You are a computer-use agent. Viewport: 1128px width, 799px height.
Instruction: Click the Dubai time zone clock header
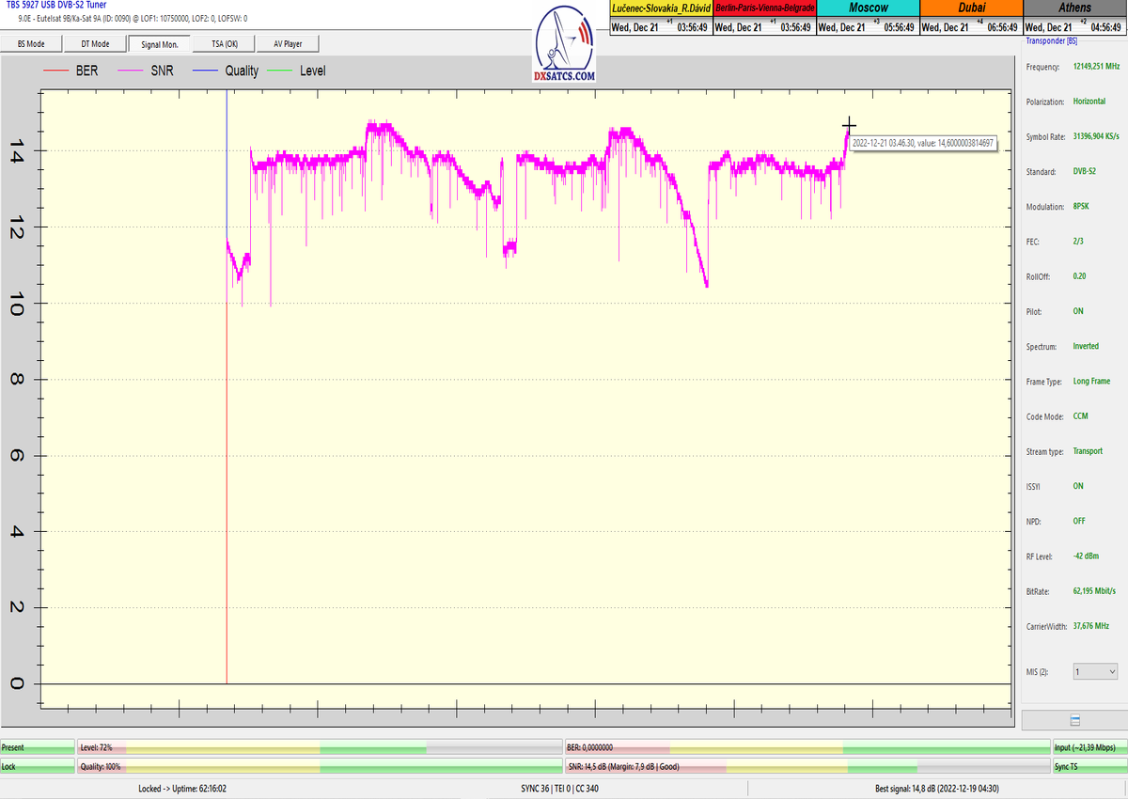click(970, 8)
